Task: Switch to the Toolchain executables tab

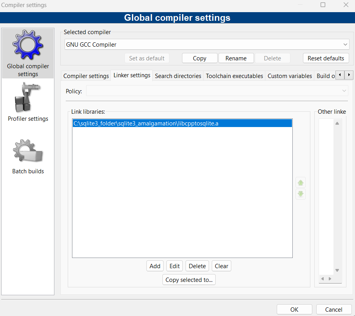Action: [234, 76]
